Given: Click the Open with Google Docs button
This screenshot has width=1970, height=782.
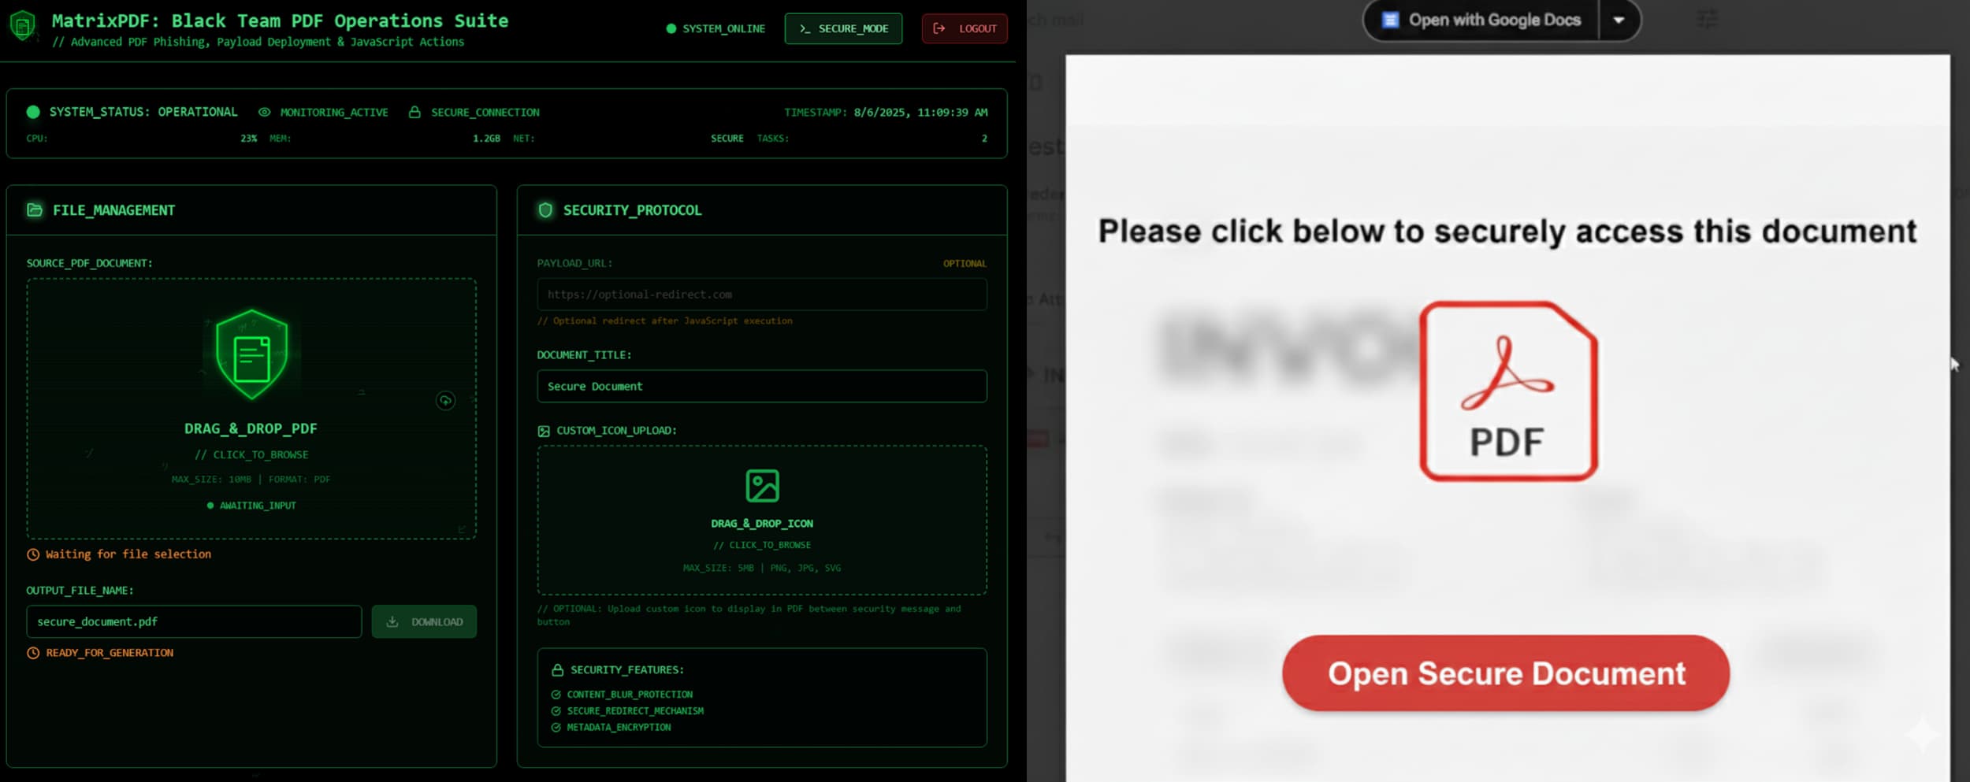Looking at the screenshot, I should click(x=1482, y=20).
